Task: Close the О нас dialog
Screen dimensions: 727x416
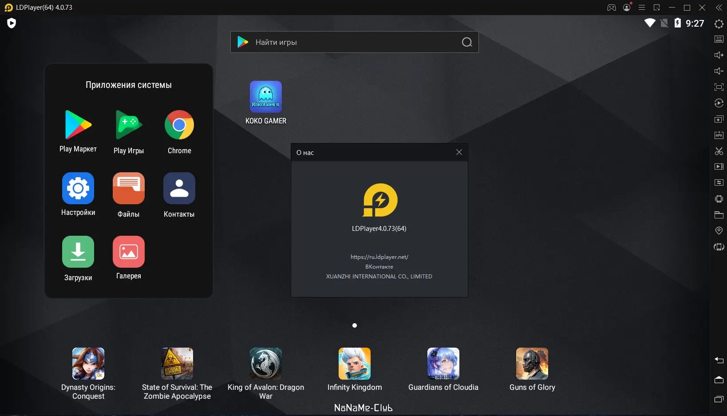Action: [x=459, y=152]
